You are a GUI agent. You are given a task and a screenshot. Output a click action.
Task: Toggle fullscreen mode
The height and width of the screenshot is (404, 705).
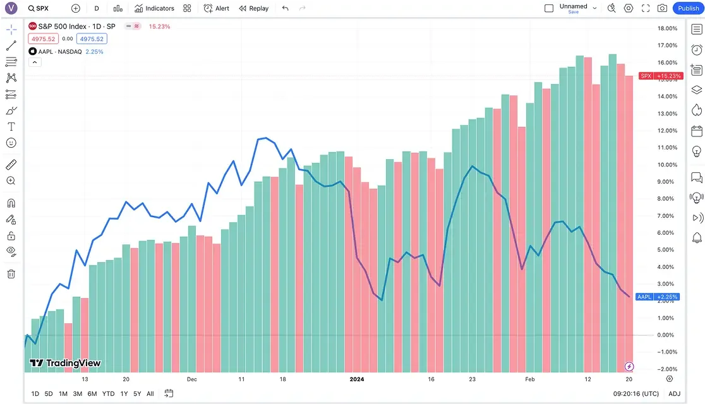pyautogui.click(x=646, y=8)
